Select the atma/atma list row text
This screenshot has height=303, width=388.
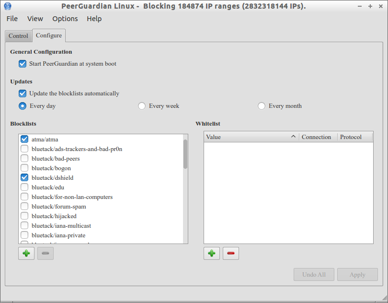pos(45,140)
